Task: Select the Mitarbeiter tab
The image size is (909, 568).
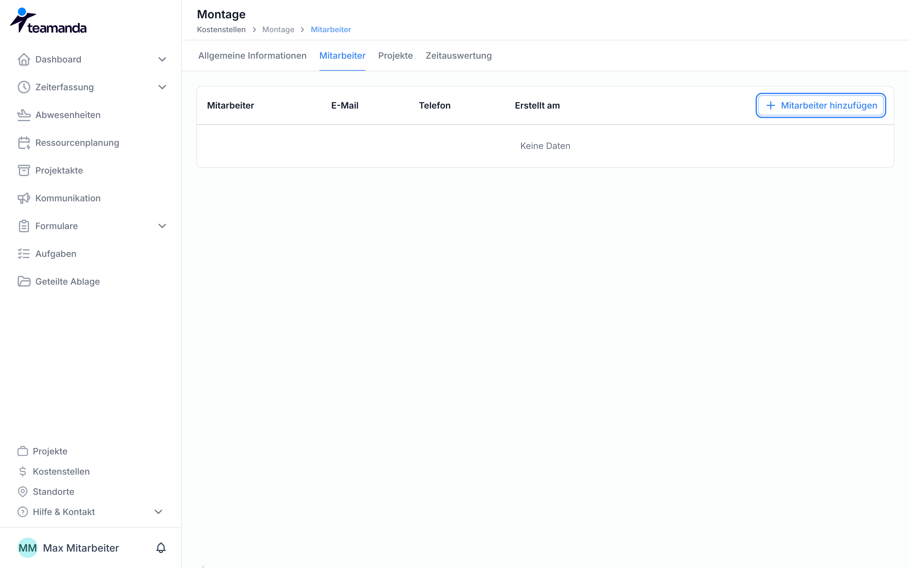Action: tap(342, 56)
